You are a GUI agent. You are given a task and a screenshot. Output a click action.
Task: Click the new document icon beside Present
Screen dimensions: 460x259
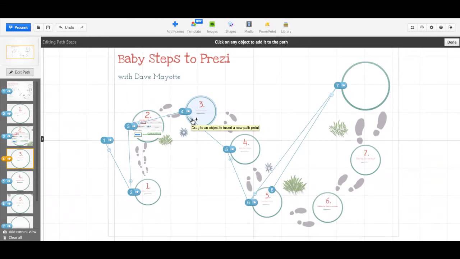(x=38, y=27)
